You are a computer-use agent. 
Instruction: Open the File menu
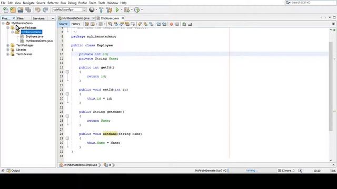pyautogui.click(x=3, y=3)
